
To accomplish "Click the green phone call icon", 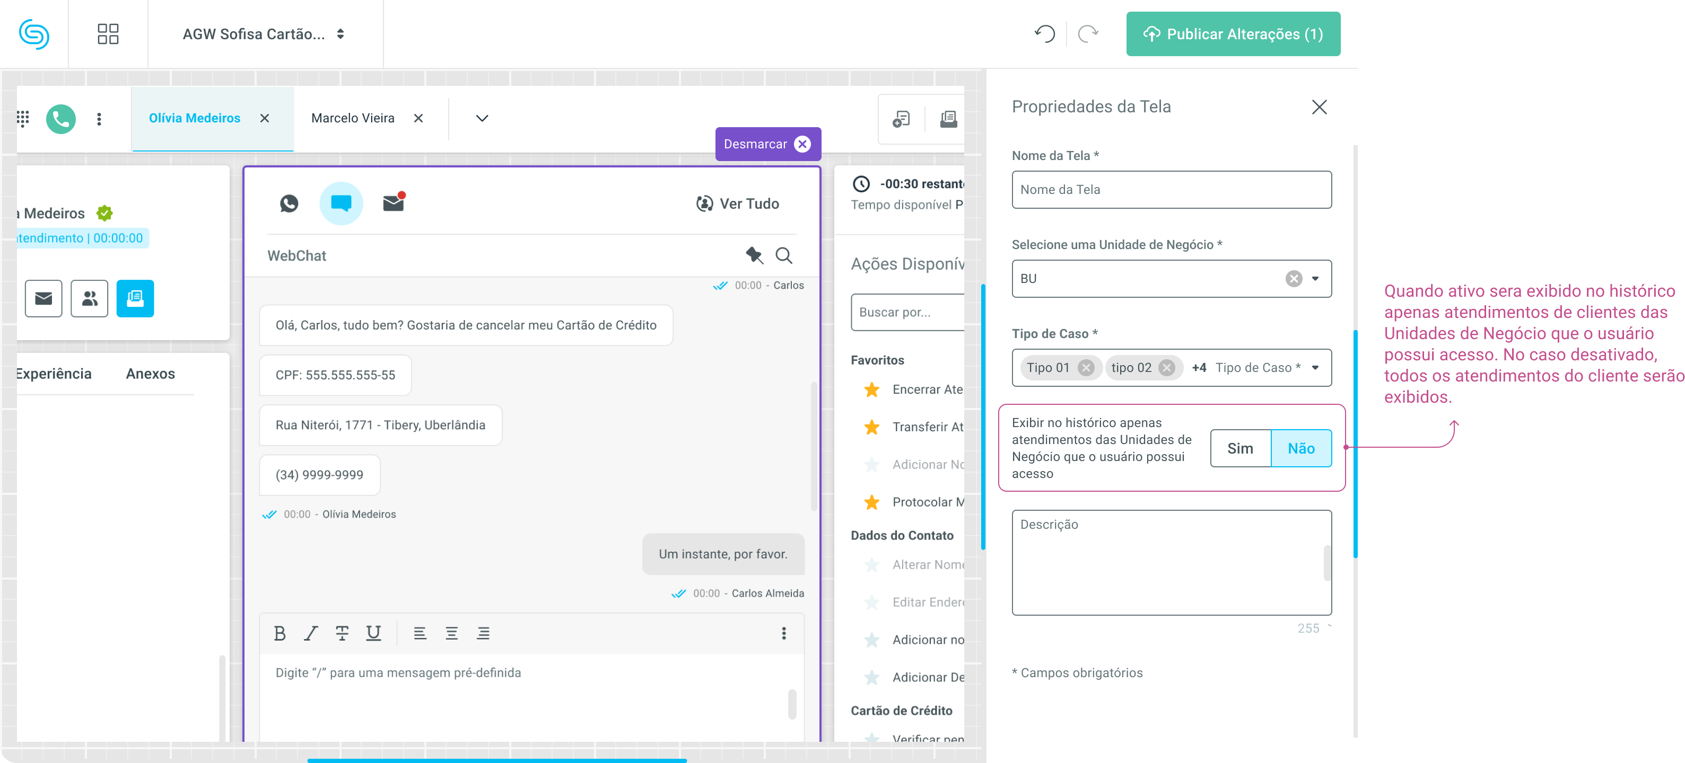I will [61, 118].
